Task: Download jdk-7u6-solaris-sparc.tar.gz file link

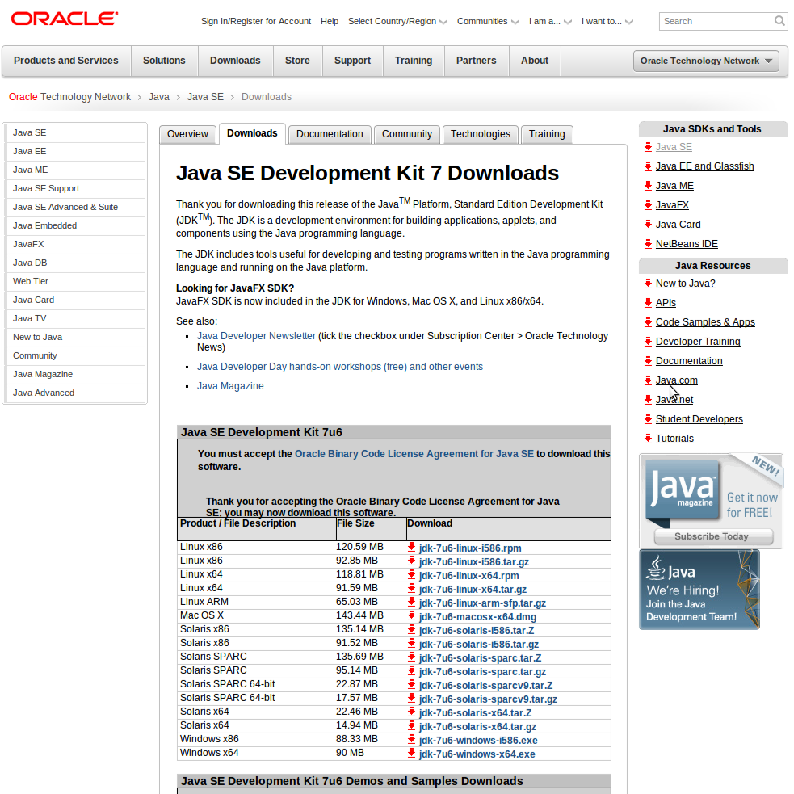Action: [482, 671]
